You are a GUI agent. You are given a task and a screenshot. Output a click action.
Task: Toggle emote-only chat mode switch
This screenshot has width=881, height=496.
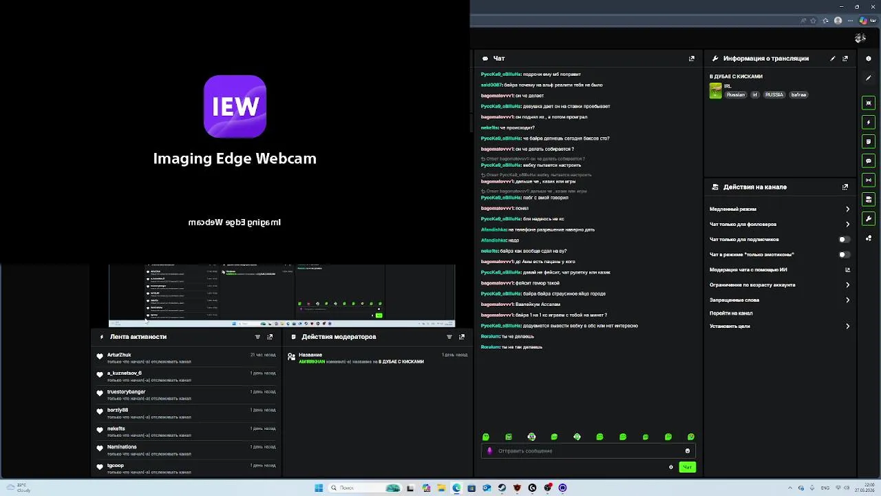[x=844, y=255]
